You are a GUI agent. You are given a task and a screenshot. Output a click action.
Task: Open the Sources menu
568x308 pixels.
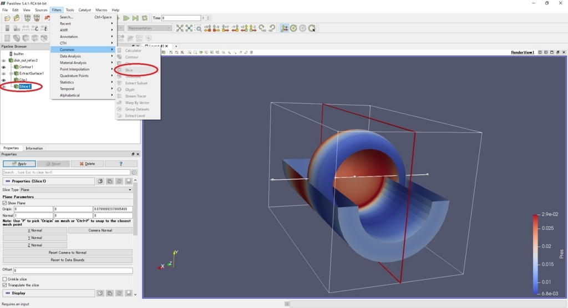coord(41,10)
